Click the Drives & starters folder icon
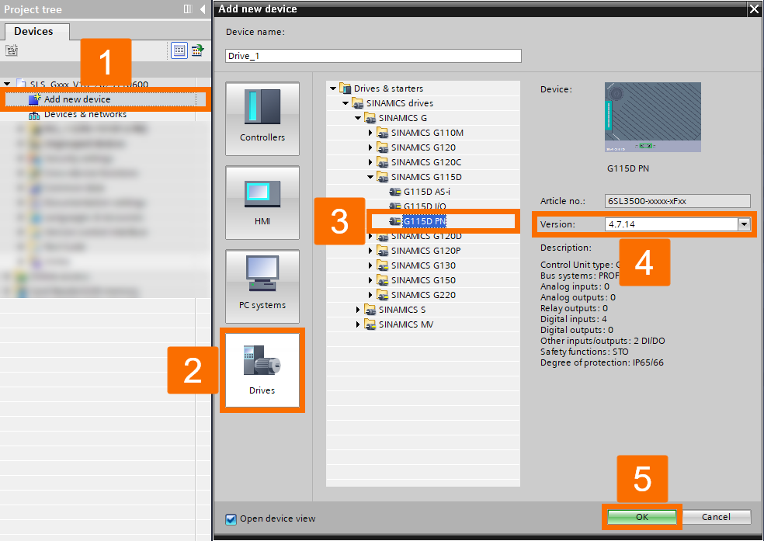The height and width of the screenshot is (541, 764). (346, 88)
